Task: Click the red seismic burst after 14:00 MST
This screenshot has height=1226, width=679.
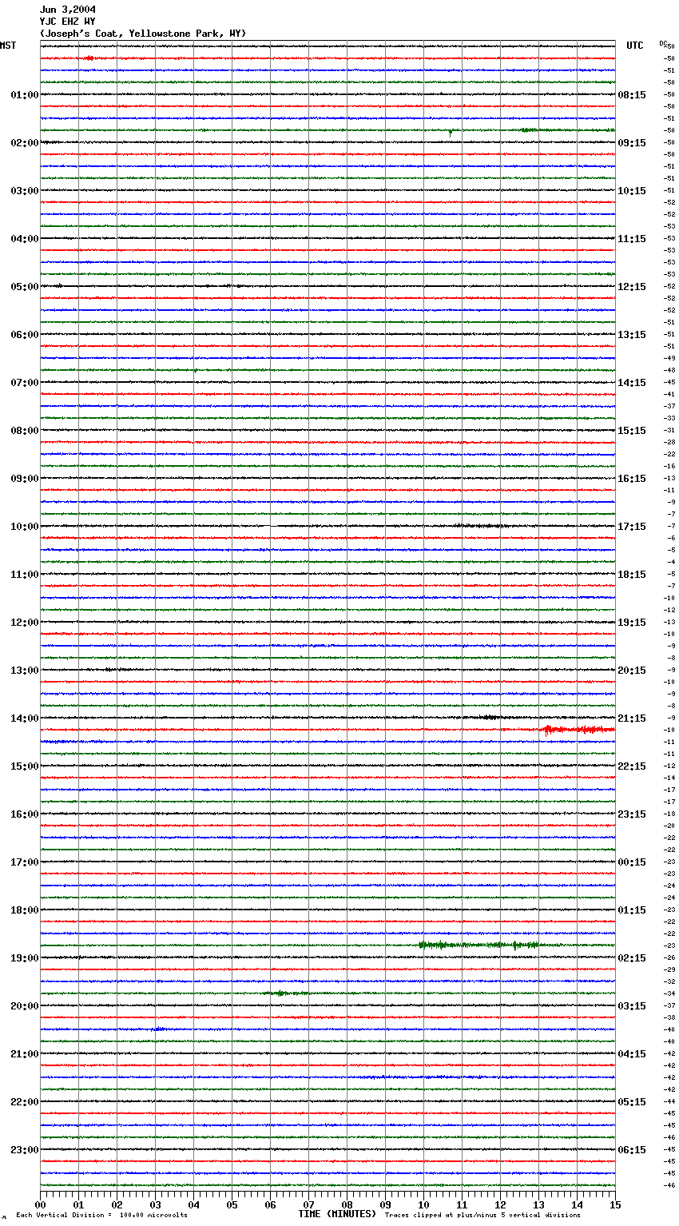Action: pyautogui.click(x=578, y=730)
